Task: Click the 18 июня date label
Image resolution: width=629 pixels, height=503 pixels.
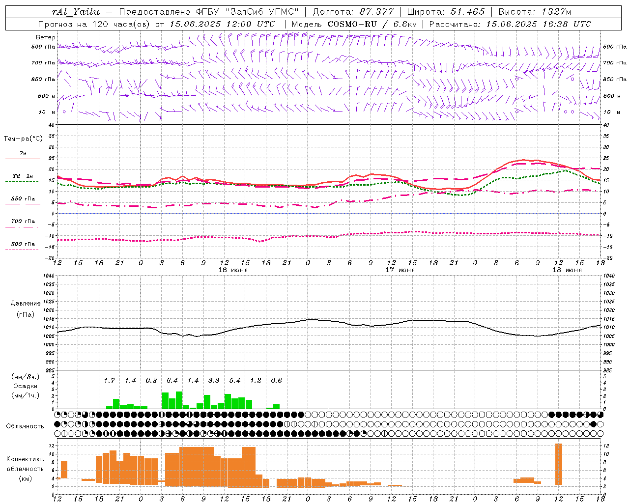Action: click(567, 270)
